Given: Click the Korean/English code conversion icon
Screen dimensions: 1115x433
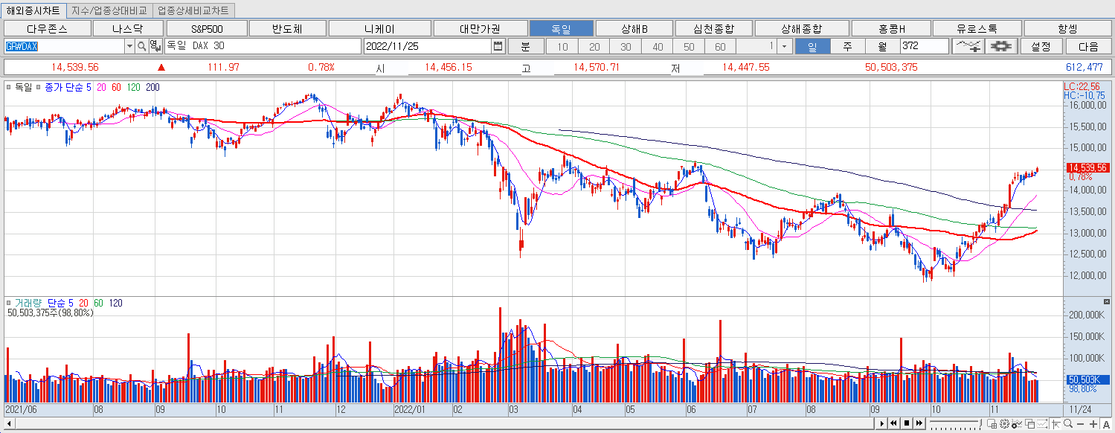Looking at the screenshot, I should (155, 46).
